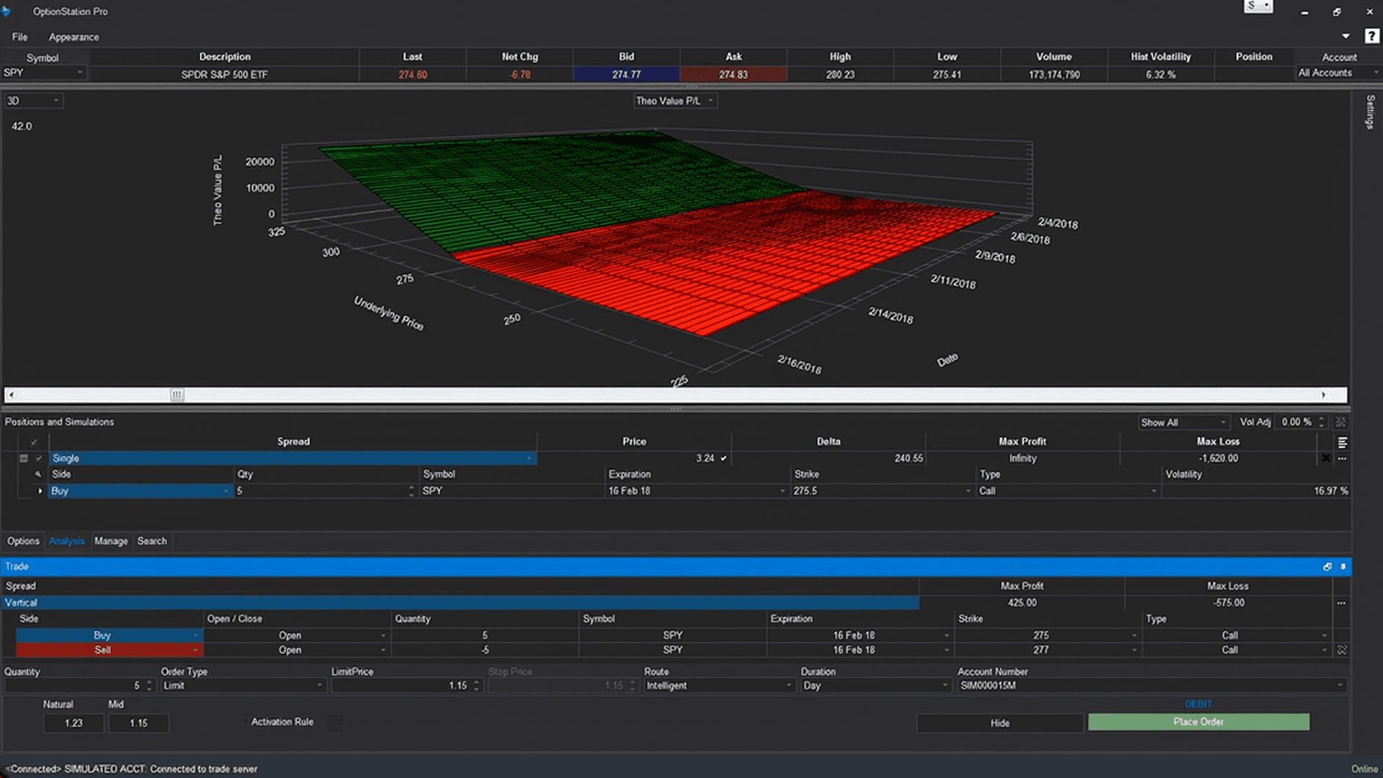
Task: Expand the Order Type Limit dropdown
Action: [243, 686]
